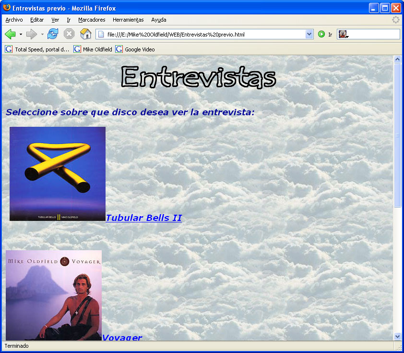Image resolution: width=404 pixels, height=353 pixels.
Task: Click the Firefox logo in title bar
Action: click(x=7, y=8)
